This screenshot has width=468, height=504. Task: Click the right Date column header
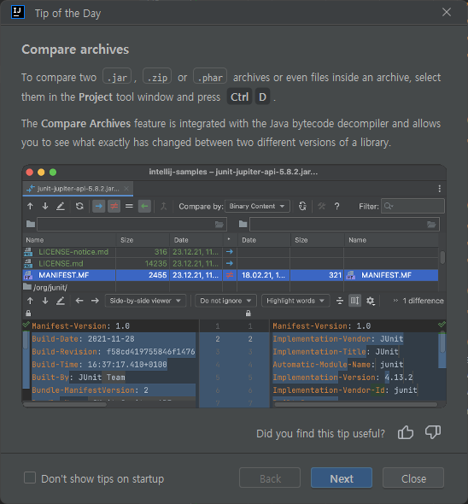click(x=264, y=240)
